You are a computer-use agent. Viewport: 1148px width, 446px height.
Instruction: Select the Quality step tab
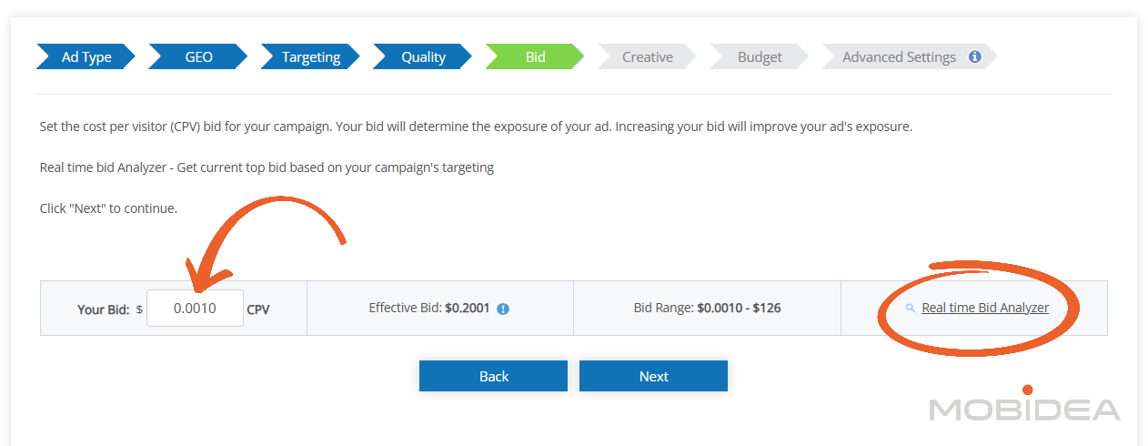tap(423, 56)
